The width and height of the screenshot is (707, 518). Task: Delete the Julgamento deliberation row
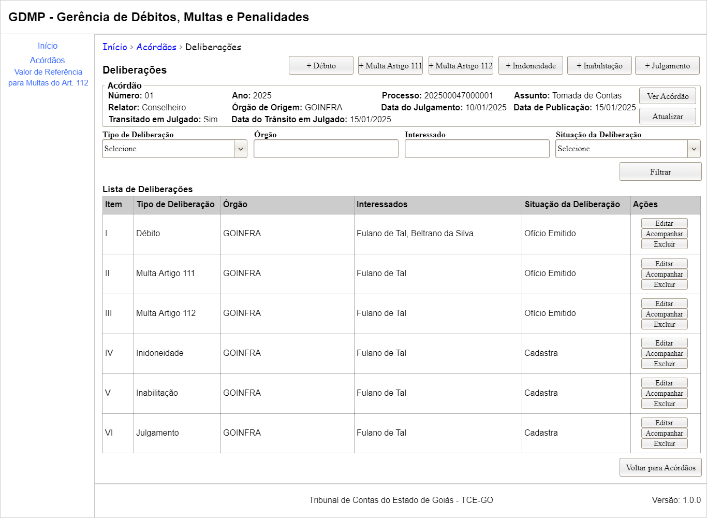[x=664, y=444]
